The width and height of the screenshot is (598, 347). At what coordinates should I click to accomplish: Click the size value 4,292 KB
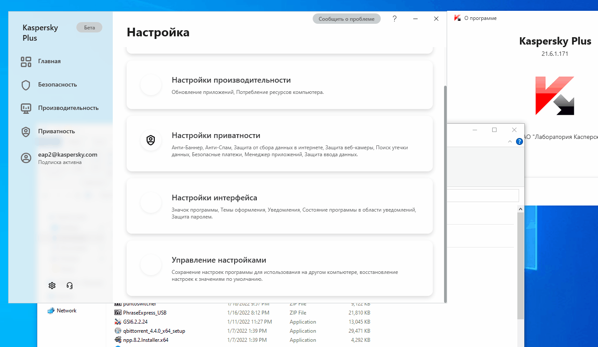[x=360, y=340]
